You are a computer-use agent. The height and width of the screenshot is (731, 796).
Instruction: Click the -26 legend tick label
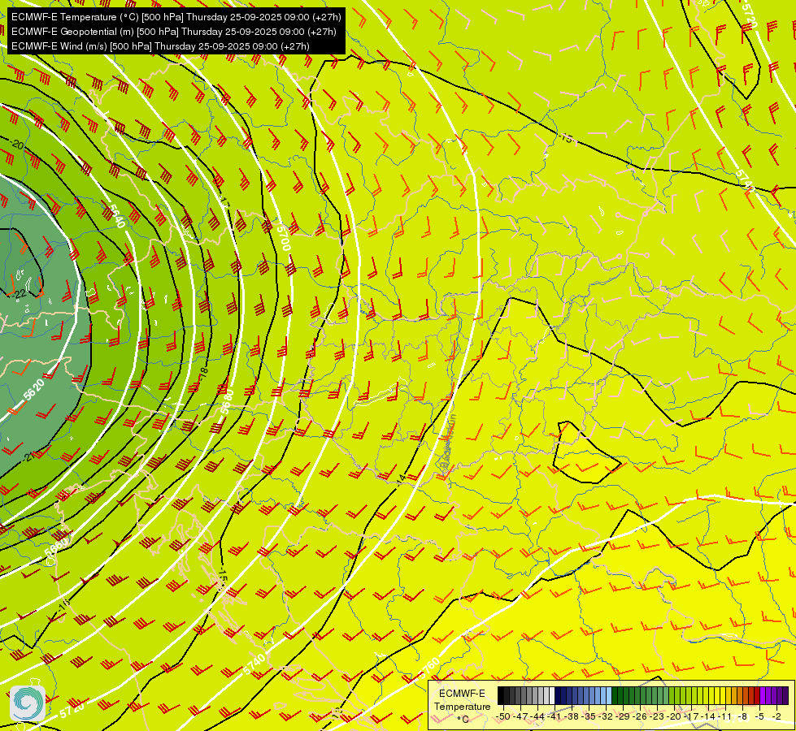click(640, 716)
